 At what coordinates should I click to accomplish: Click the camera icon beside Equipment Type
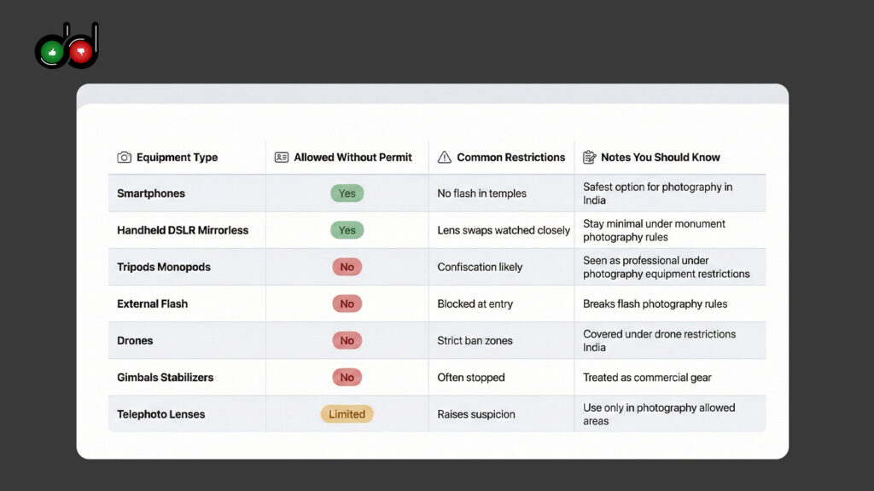click(x=125, y=158)
